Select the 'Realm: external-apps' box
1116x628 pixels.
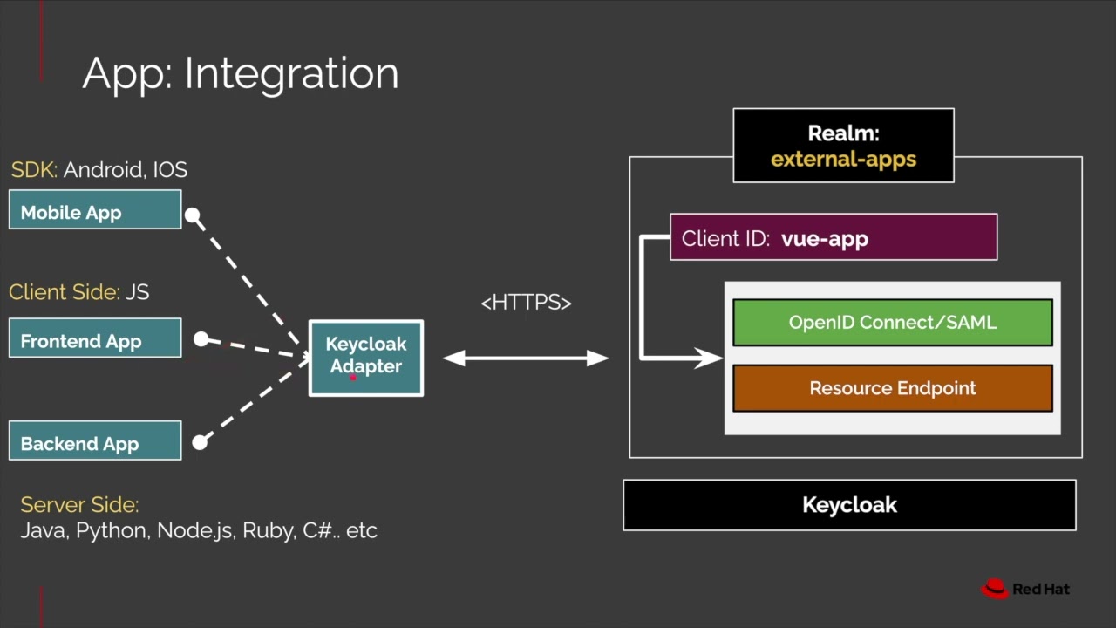coord(844,146)
